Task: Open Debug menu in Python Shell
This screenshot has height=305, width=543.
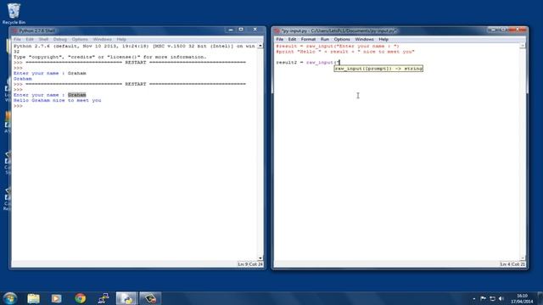Action: (x=60, y=40)
